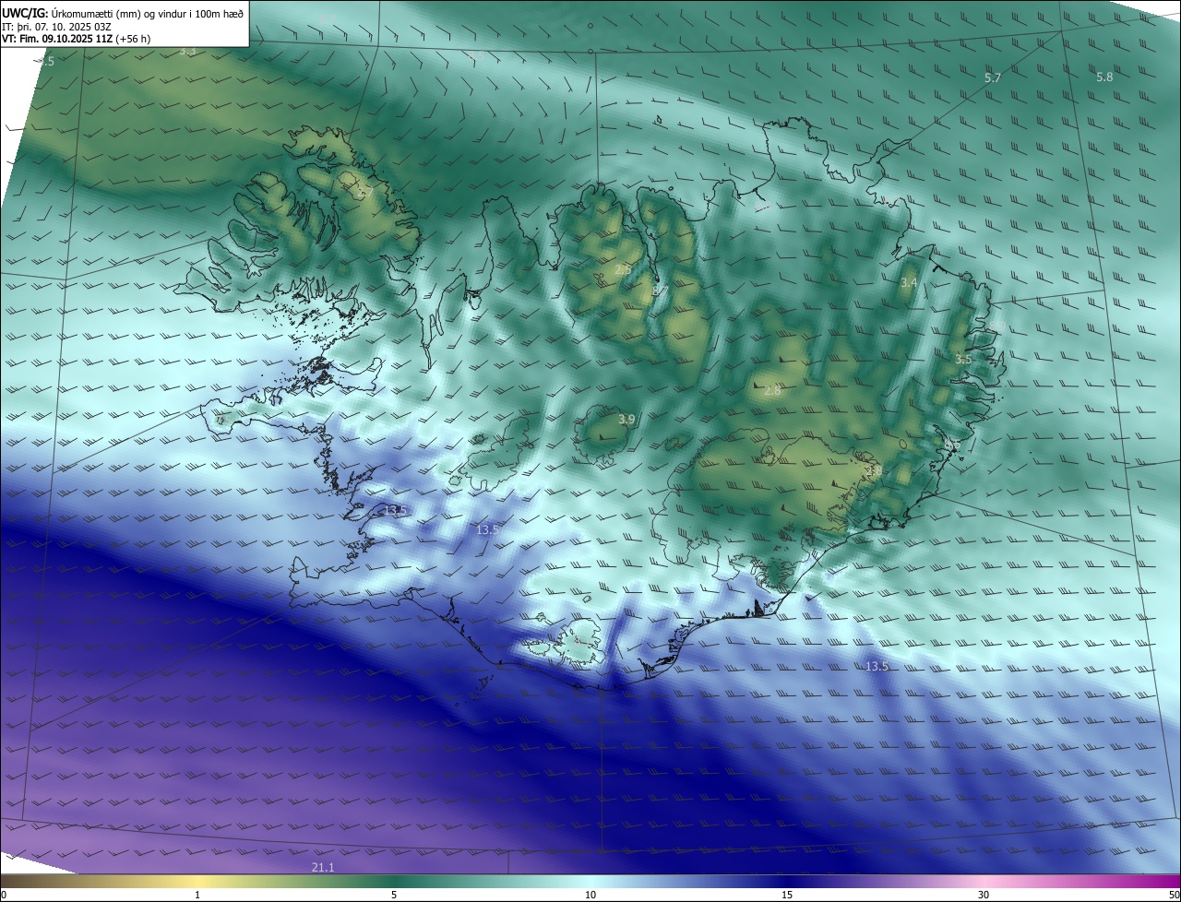Click the 3.9 value label on the map
The image size is (1181, 902).
pyautogui.click(x=626, y=420)
